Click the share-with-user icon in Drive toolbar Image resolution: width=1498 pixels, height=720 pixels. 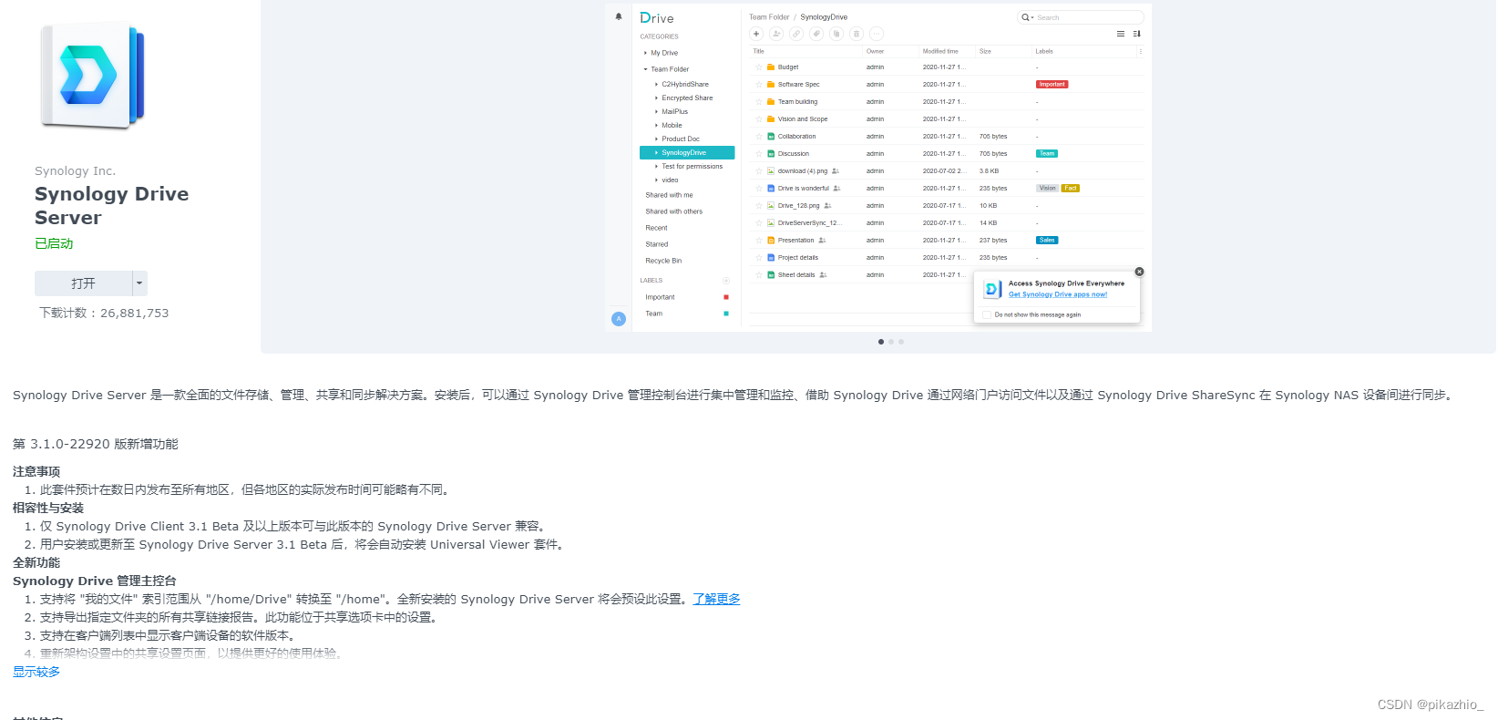pyautogui.click(x=776, y=34)
